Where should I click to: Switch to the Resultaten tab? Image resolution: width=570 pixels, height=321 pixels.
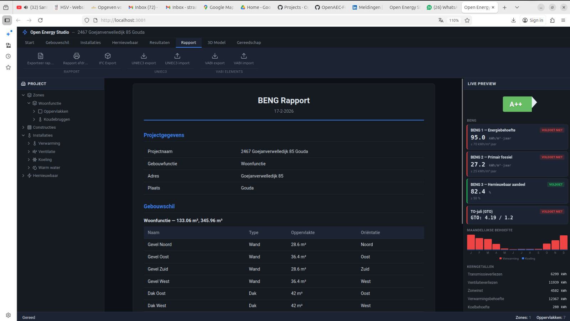(x=159, y=42)
